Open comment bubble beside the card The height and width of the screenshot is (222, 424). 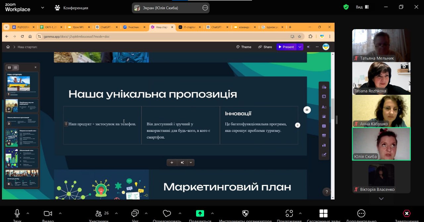tap(307, 110)
